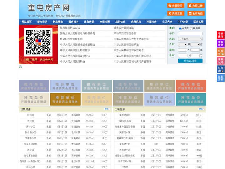Click the 免费注册 free register button

196,6
